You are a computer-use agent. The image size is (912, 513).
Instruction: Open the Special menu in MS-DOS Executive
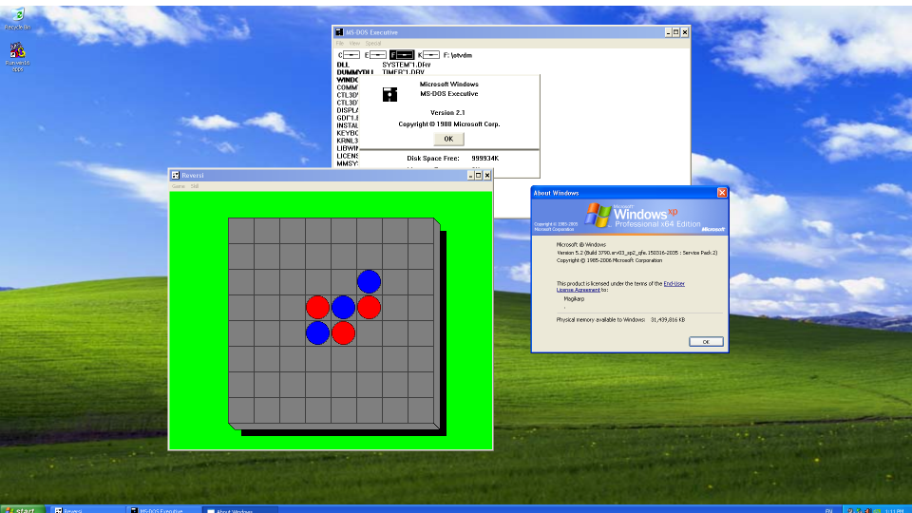tap(373, 44)
